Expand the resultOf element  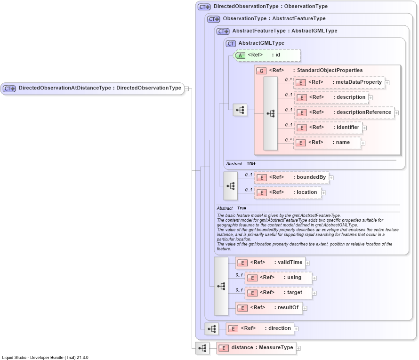(x=305, y=308)
